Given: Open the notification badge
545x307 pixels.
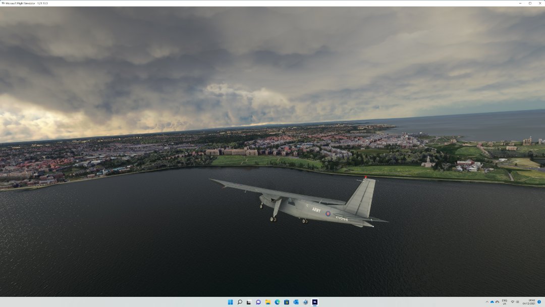Looking at the screenshot, I should point(539,302).
